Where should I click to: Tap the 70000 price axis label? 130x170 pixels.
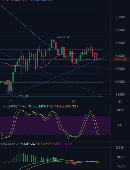120,17
